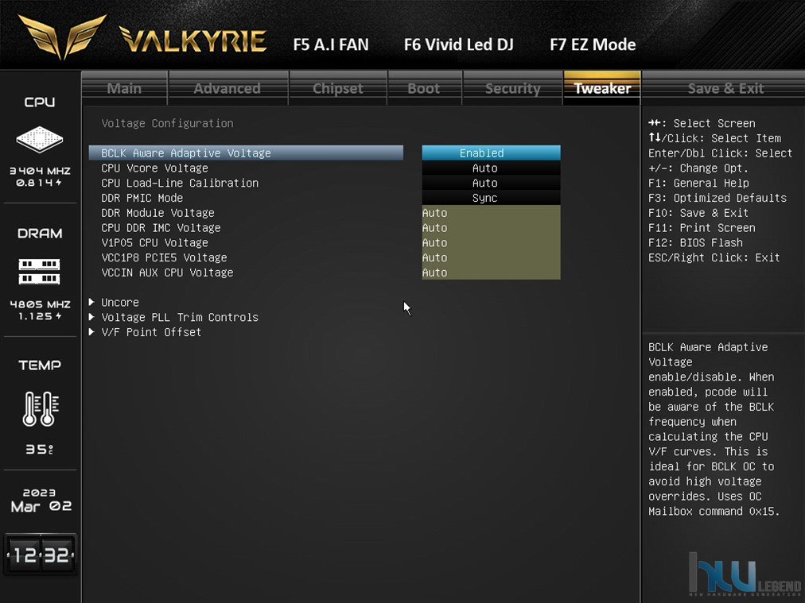Image resolution: width=805 pixels, height=603 pixels.
Task: Click the thermometer temperature icon
Action: (41, 408)
